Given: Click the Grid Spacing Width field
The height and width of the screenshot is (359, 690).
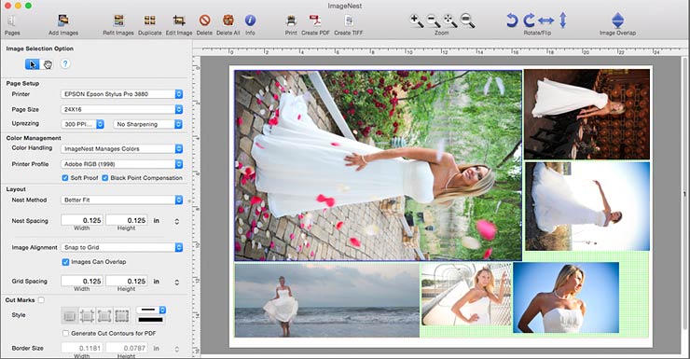Looking at the screenshot, I should click(82, 281).
